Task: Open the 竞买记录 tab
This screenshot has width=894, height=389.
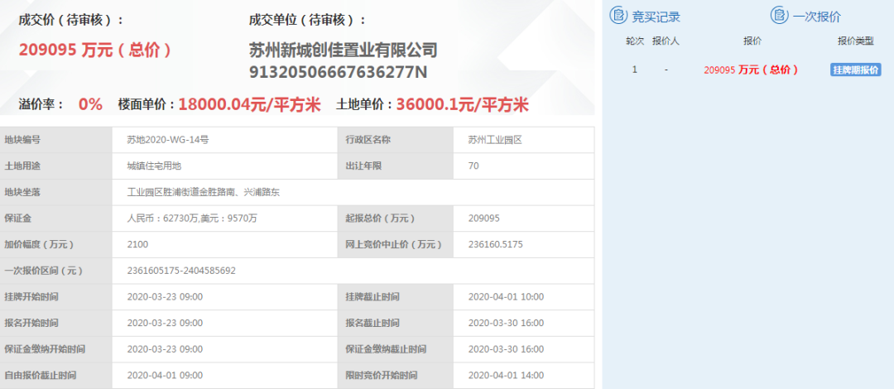Action: pyautogui.click(x=656, y=17)
